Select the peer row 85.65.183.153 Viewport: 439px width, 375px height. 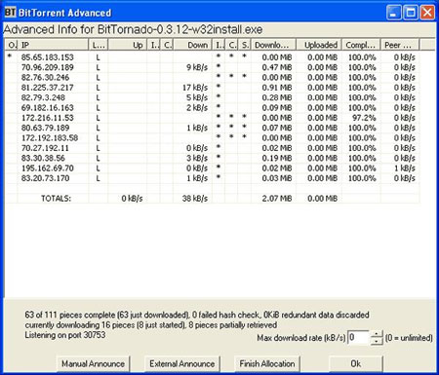(x=212, y=57)
